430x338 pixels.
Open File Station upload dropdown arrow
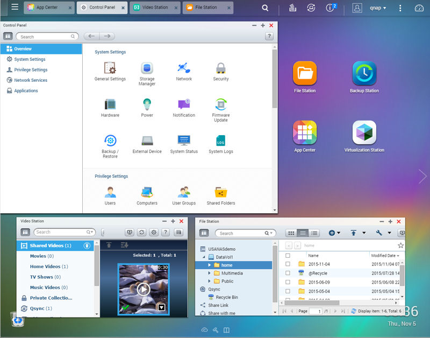[x=364, y=233]
